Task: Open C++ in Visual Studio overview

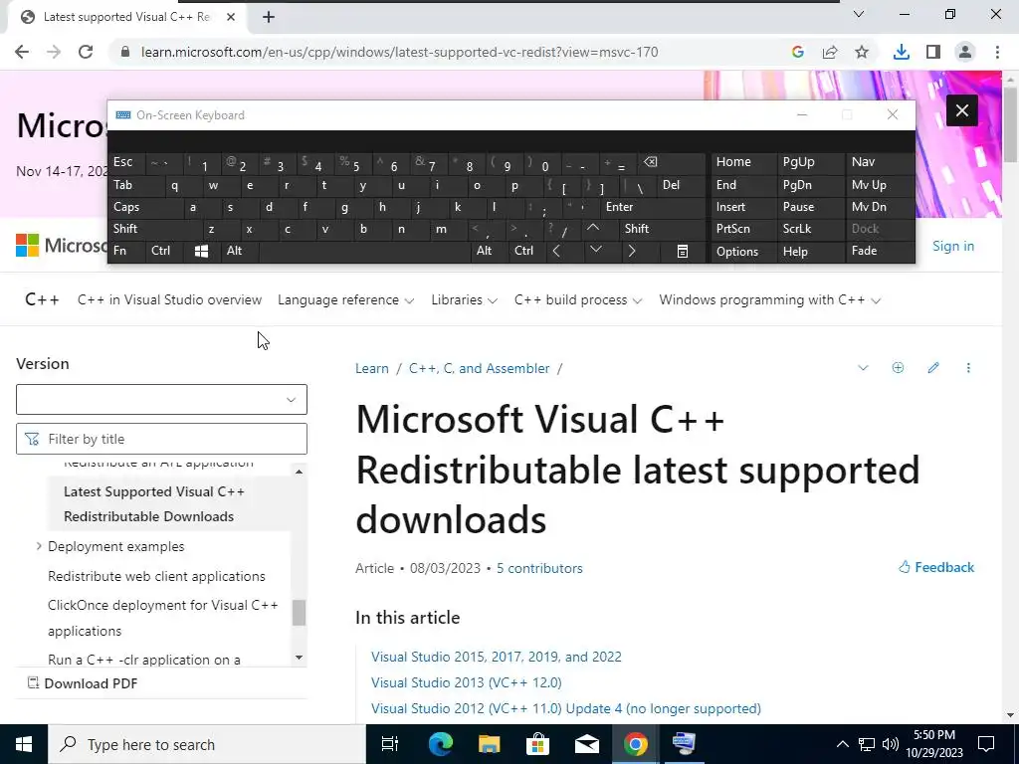Action: [x=169, y=300]
